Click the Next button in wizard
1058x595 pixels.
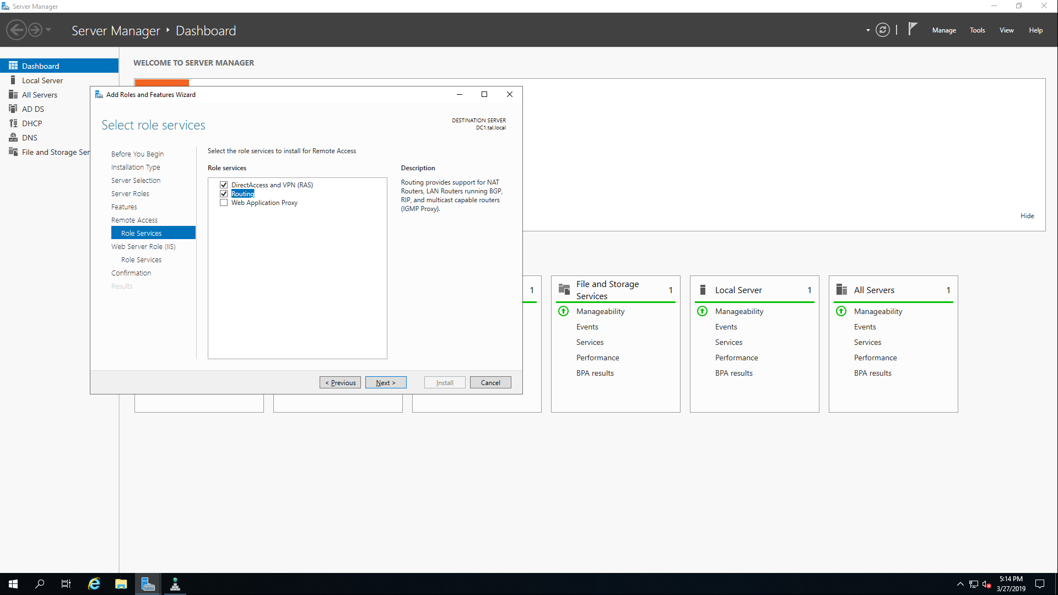386,382
